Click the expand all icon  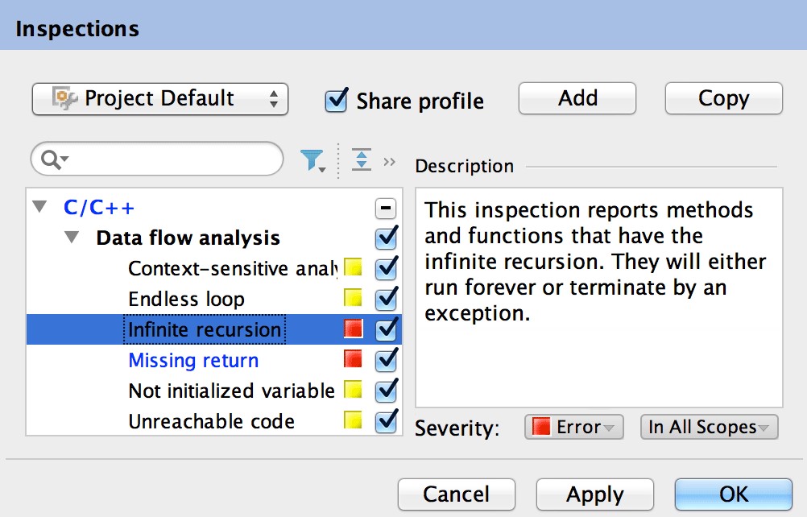coord(362,160)
